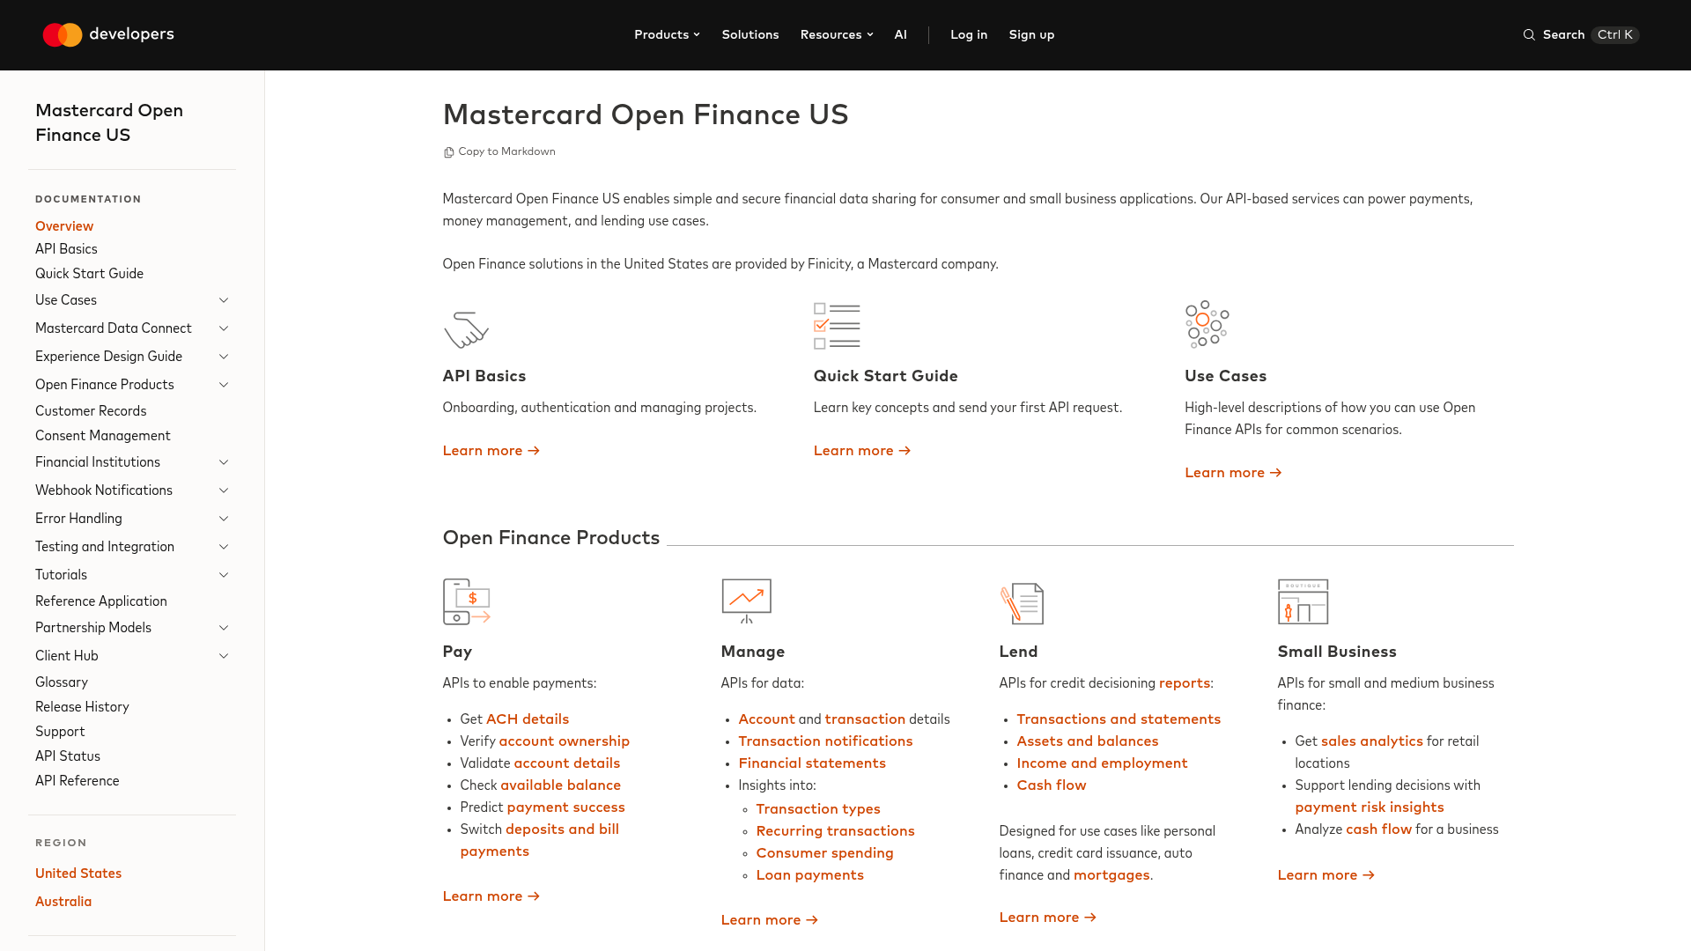The image size is (1691, 951).
Task: Open Recurring transactions link
Action: pos(835,831)
